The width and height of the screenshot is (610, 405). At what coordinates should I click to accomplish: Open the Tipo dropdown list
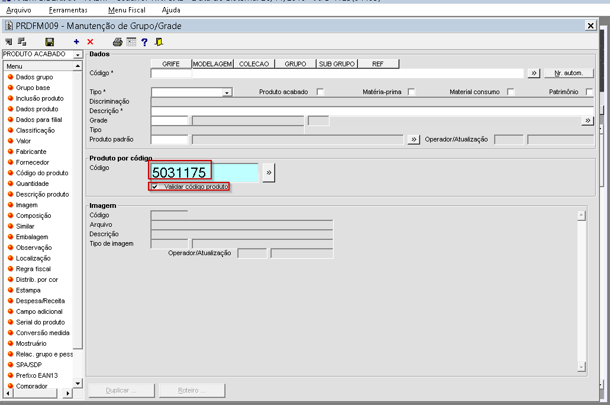click(227, 92)
